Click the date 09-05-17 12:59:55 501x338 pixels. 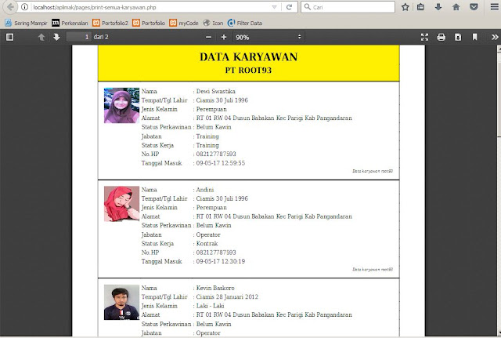221,163
